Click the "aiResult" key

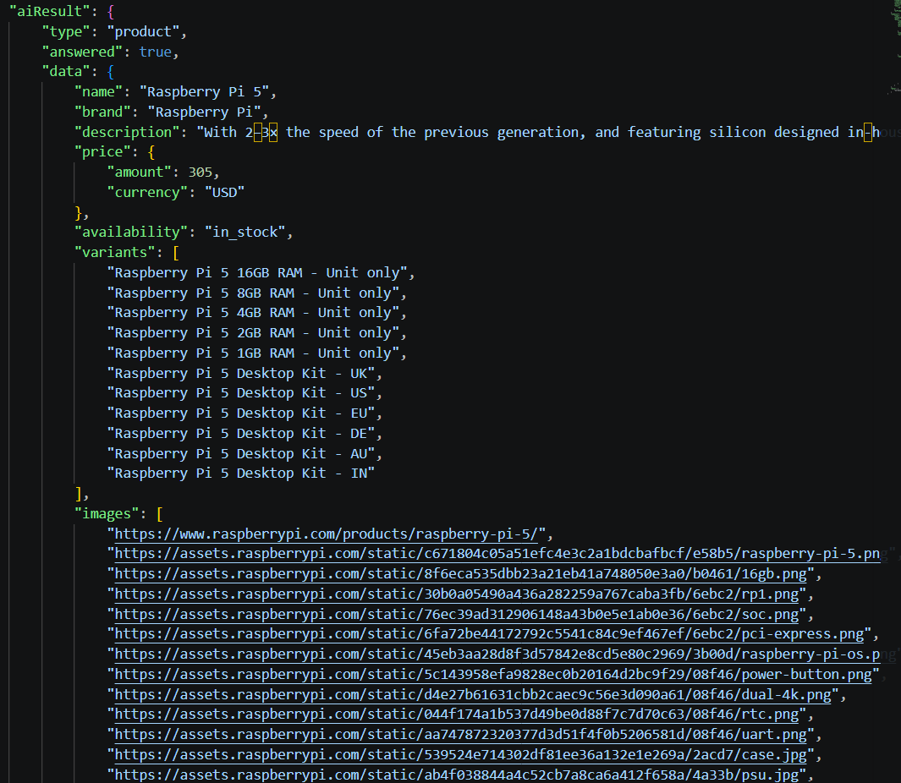tap(49, 12)
